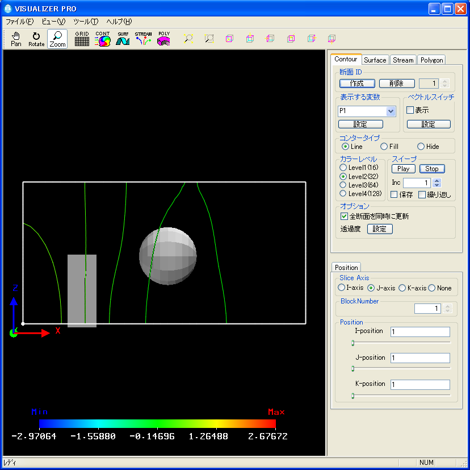Click the SURF surface toolbar icon

click(123, 39)
